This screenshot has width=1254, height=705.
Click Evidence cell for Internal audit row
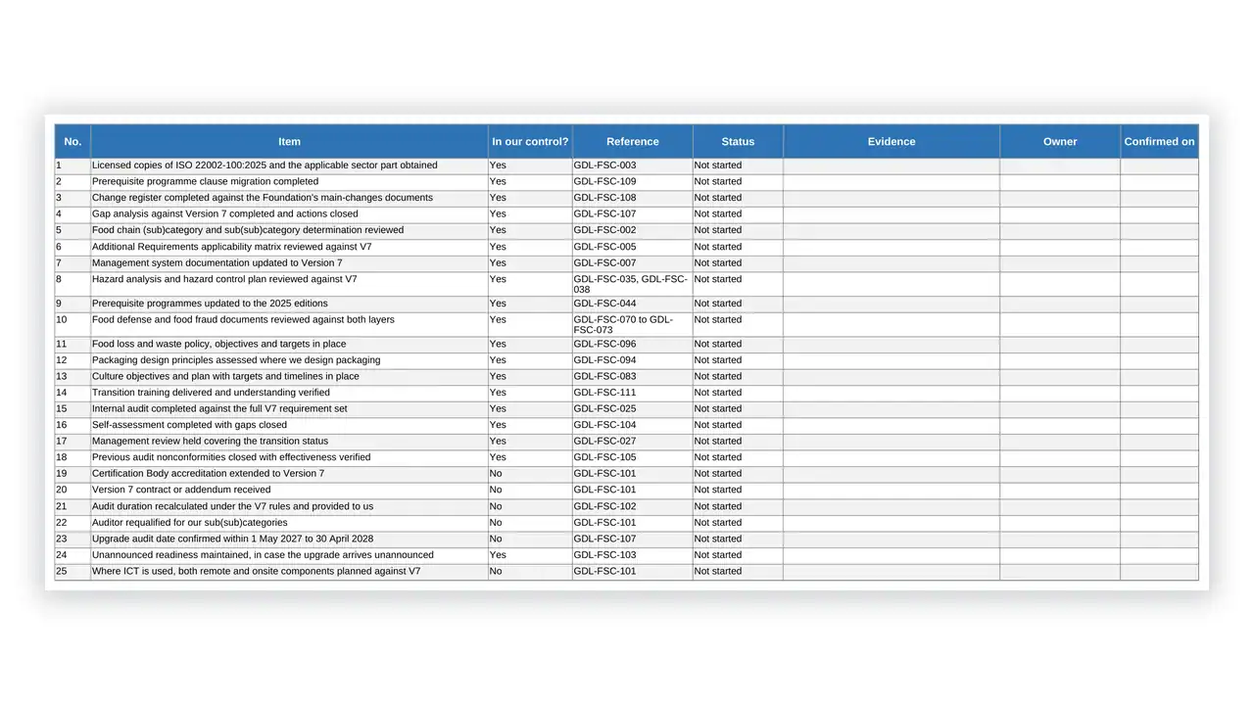[892, 409]
